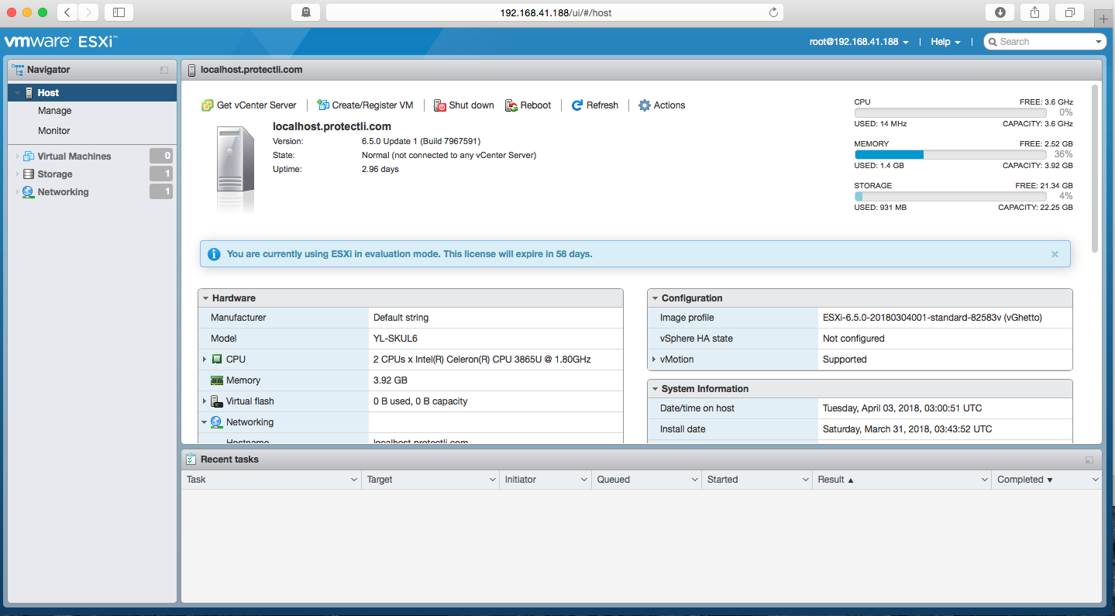Expand the Networking tree node in Navigator

pyautogui.click(x=17, y=192)
